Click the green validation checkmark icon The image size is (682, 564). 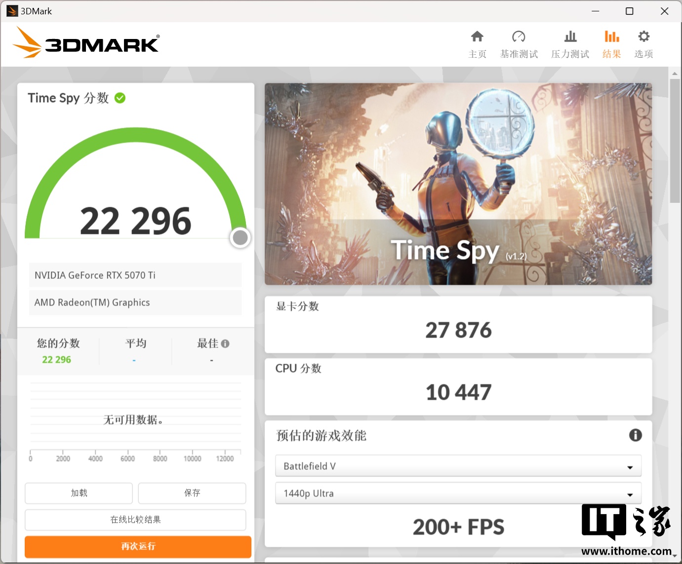coord(120,98)
